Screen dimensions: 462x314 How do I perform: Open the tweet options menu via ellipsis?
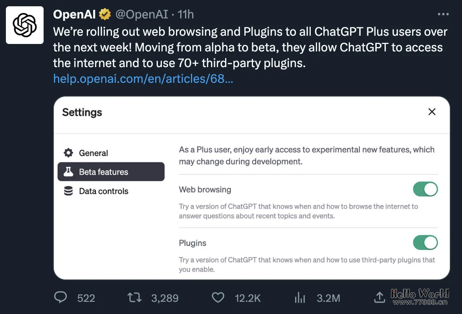[x=443, y=13]
